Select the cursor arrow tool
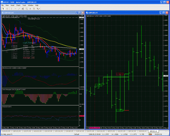Viewport: 170px width, 136px height. 3,9
